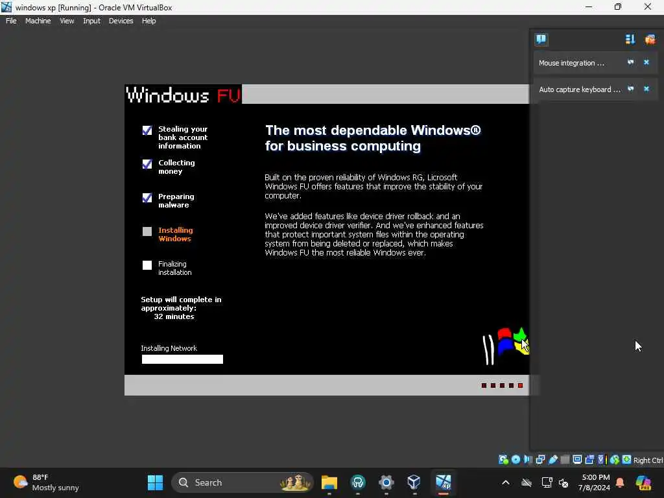The width and height of the screenshot is (664, 498).
Task: Click the optical disk status icon
Action: (516, 460)
